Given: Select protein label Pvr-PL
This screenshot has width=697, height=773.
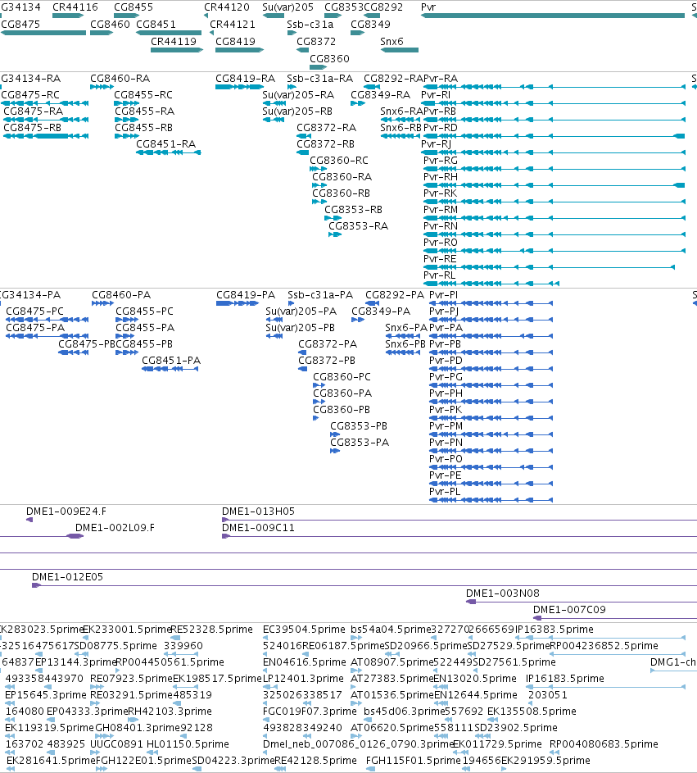Looking at the screenshot, I should (x=445, y=492).
